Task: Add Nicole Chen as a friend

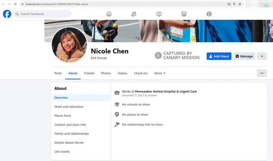Action: (x=219, y=56)
